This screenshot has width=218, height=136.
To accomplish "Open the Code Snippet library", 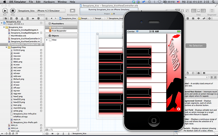I will pyautogui.click(x=193, y=73).
